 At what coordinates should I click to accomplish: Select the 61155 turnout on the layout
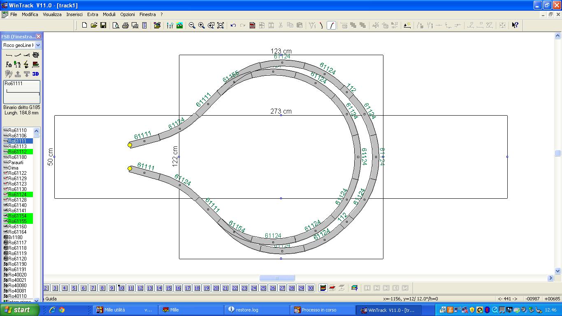(235, 82)
